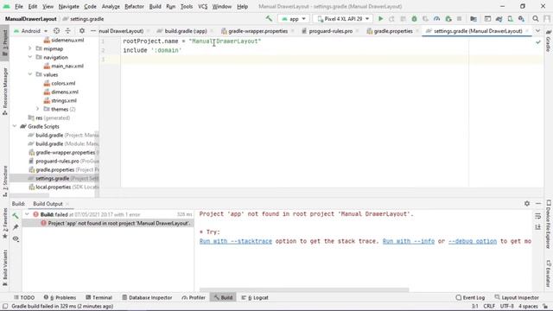This screenshot has width=553, height=311.
Task: Switch to gradle-wrapper.properties tab
Action: point(257,31)
